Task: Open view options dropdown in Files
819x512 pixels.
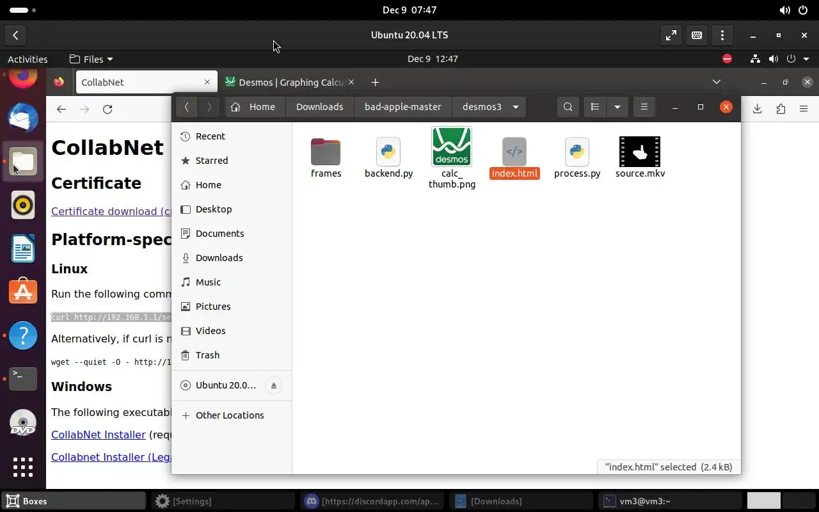Action: pos(617,107)
